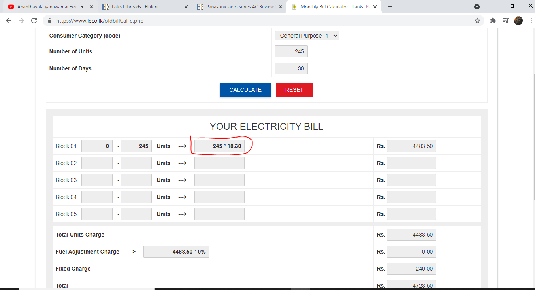Close the Monthly Bill Calculator tab
The image size is (535, 290).
point(375,7)
